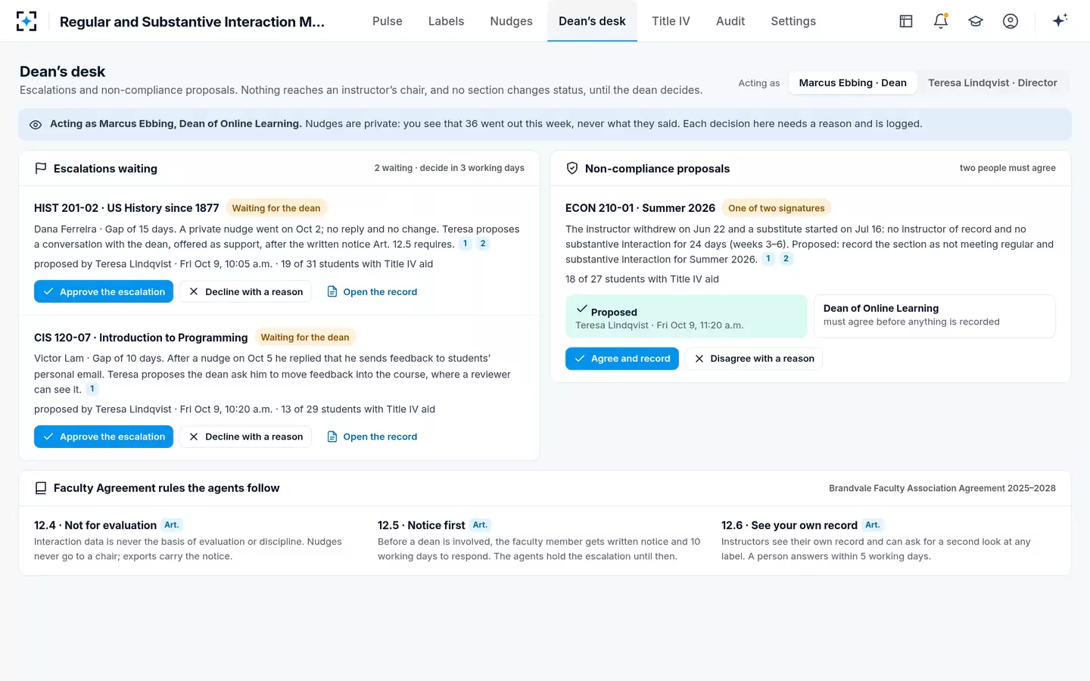Click the ECON 210-01 · Summer 2026 heading
This screenshot has width=1090, height=681.
coord(640,208)
